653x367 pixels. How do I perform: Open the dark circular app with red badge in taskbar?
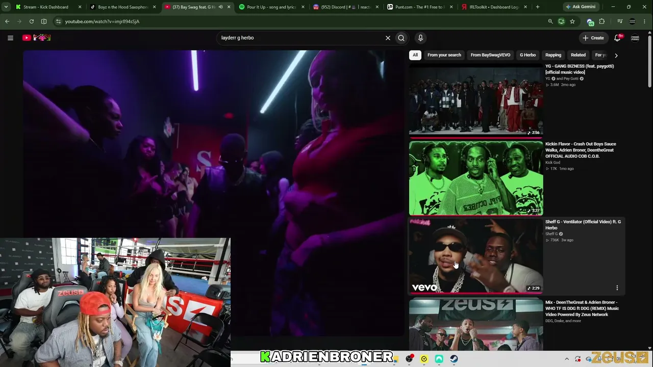(409, 359)
